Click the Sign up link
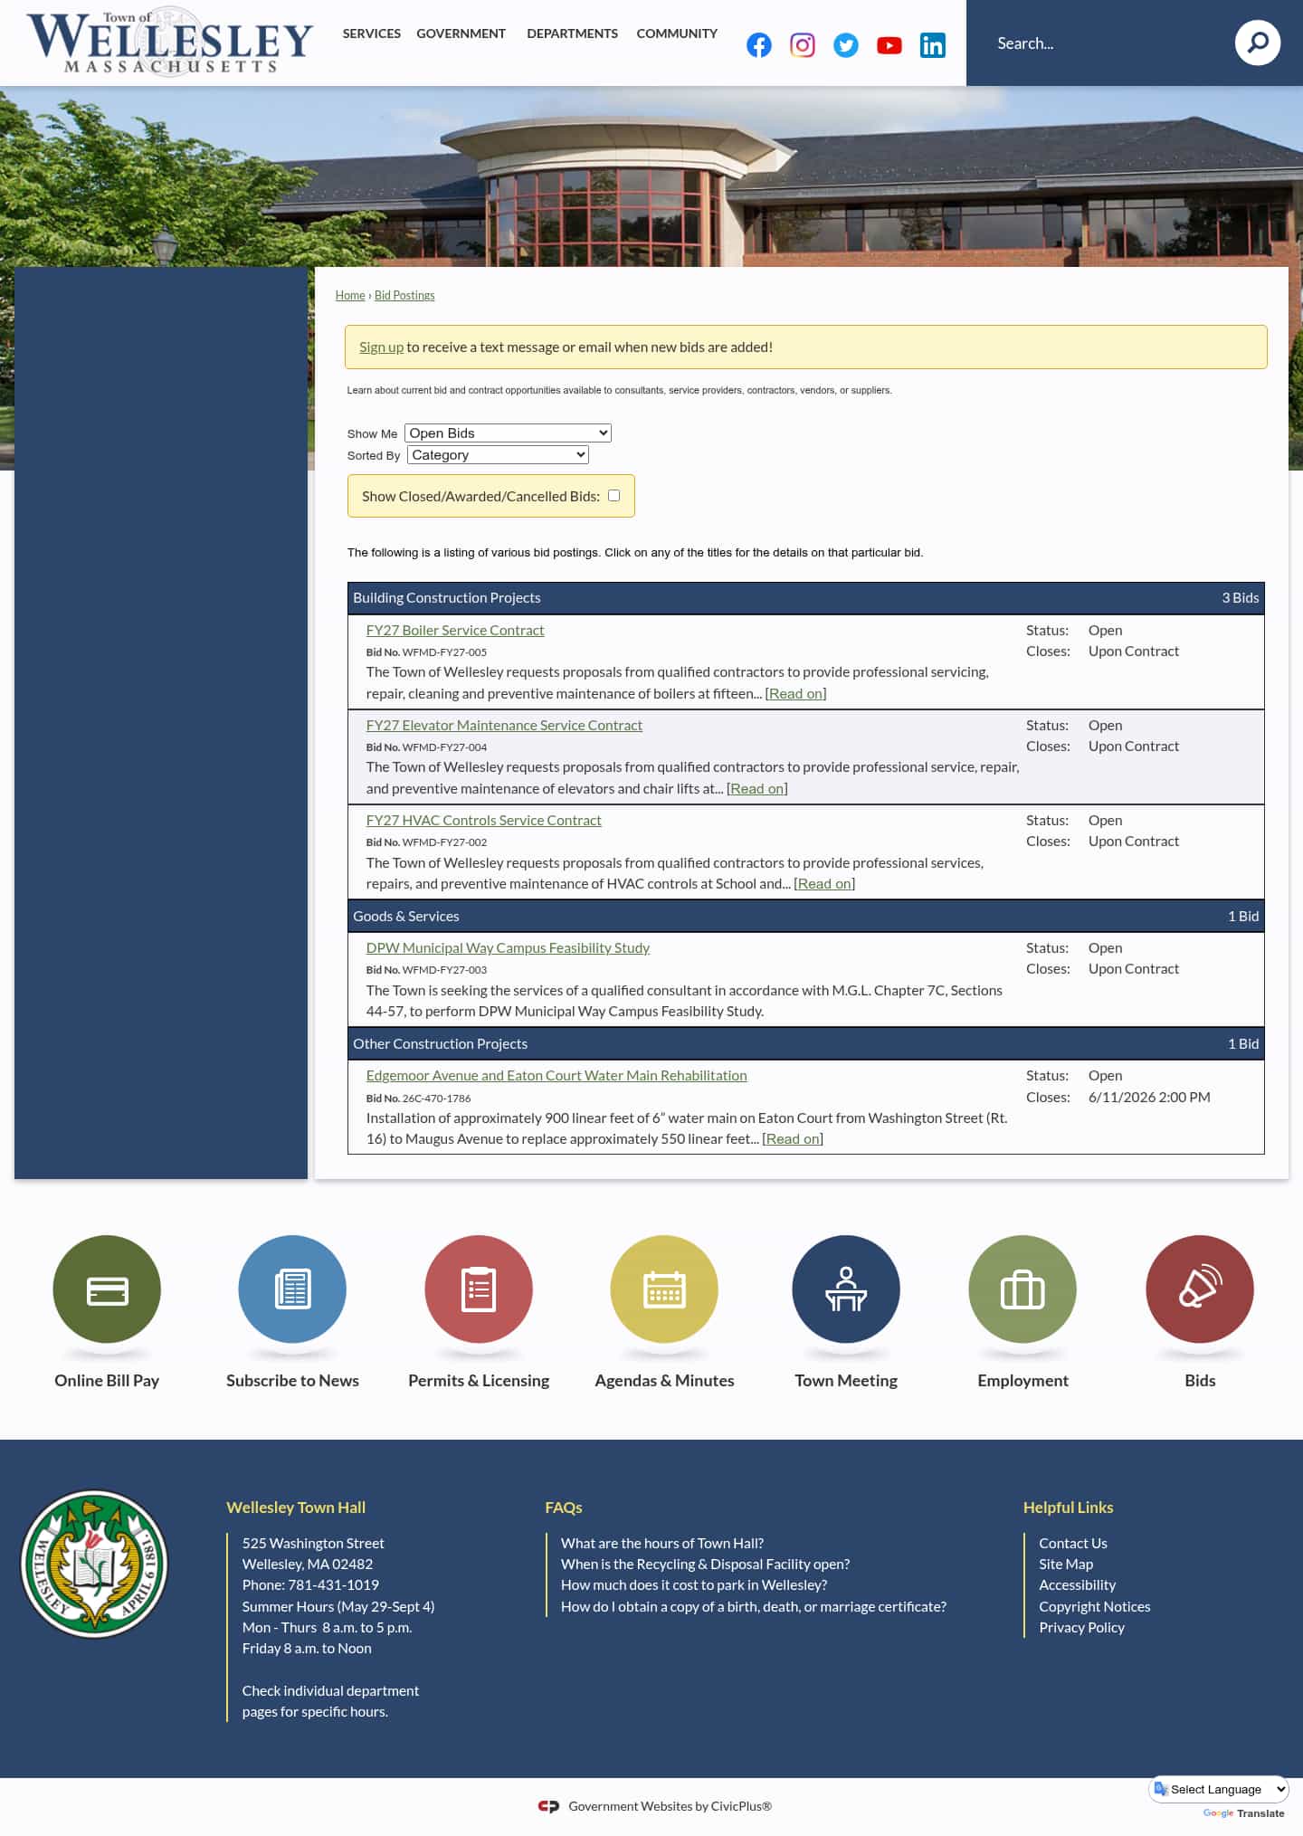Image resolution: width=1303 pixels, height=1836 pixels. pos(381,347)
